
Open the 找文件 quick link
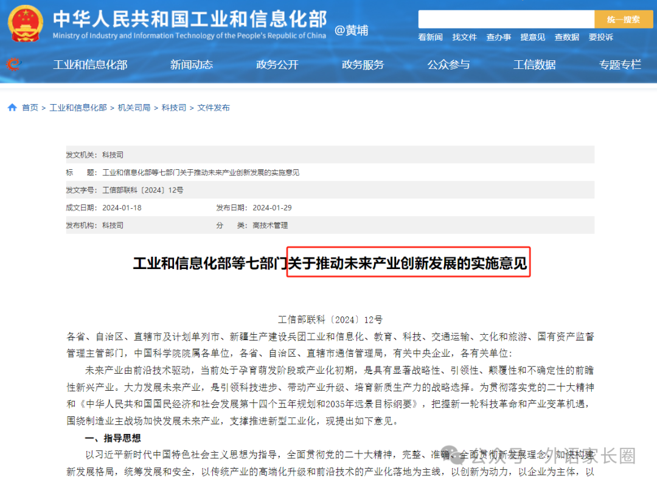tap(464, 37)
